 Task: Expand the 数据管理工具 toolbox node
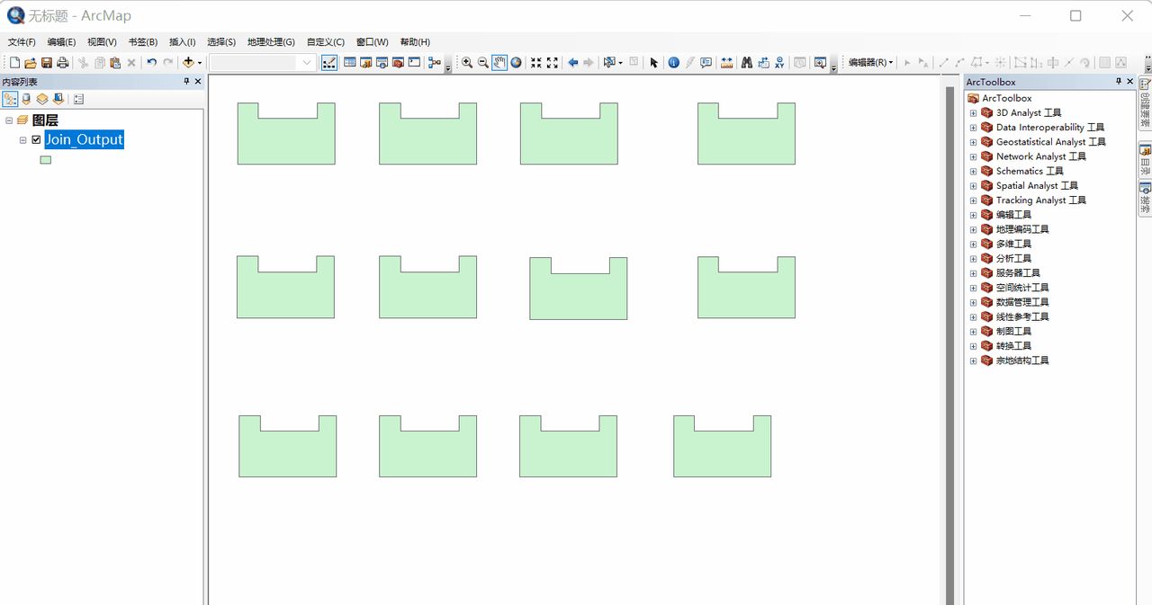click(973, 302)
